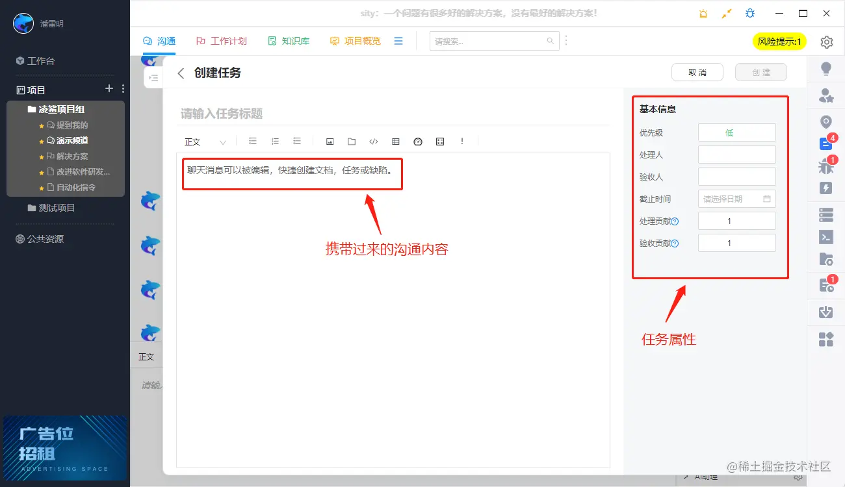The width and height of the screenshot is (845, 487).
Task: Open the 验收人 reviewer dropdown
Action: (x=736, y=177)
